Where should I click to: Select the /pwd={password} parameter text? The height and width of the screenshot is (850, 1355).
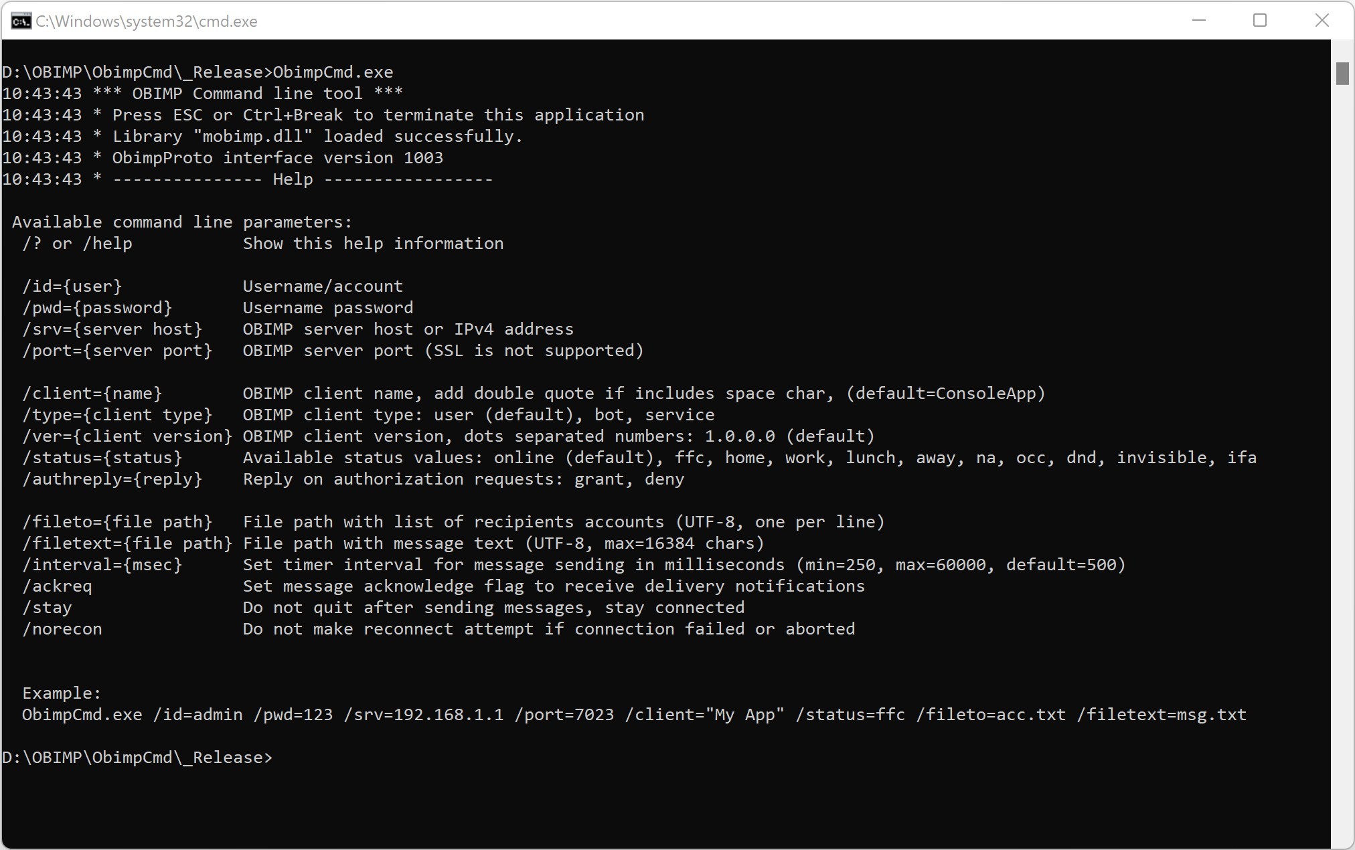(97, 308)
